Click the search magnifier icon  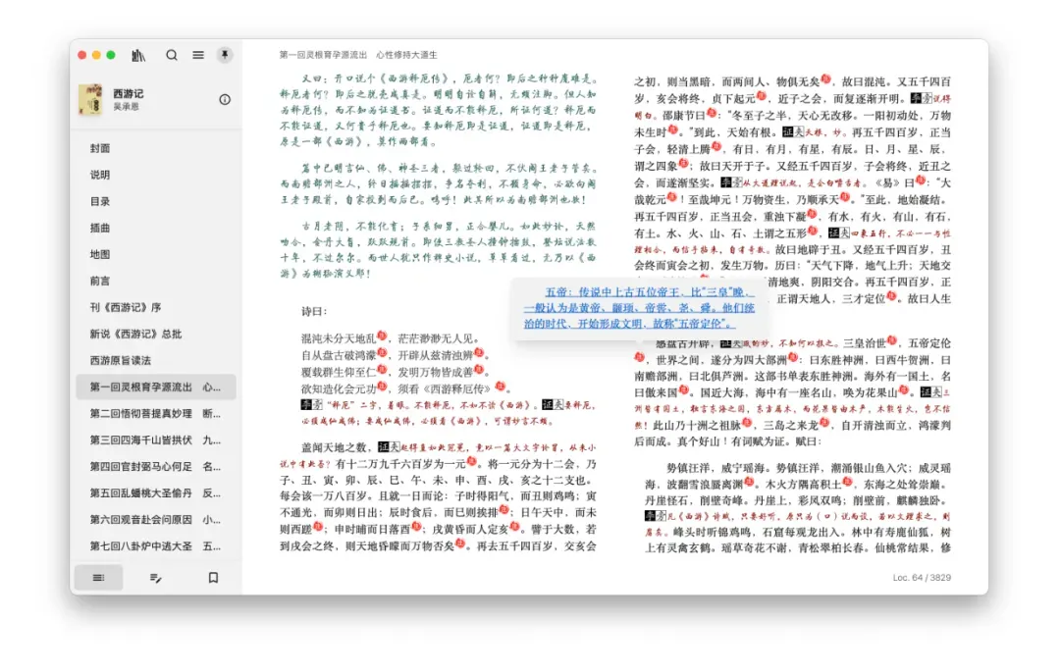[x=172, y=55]
